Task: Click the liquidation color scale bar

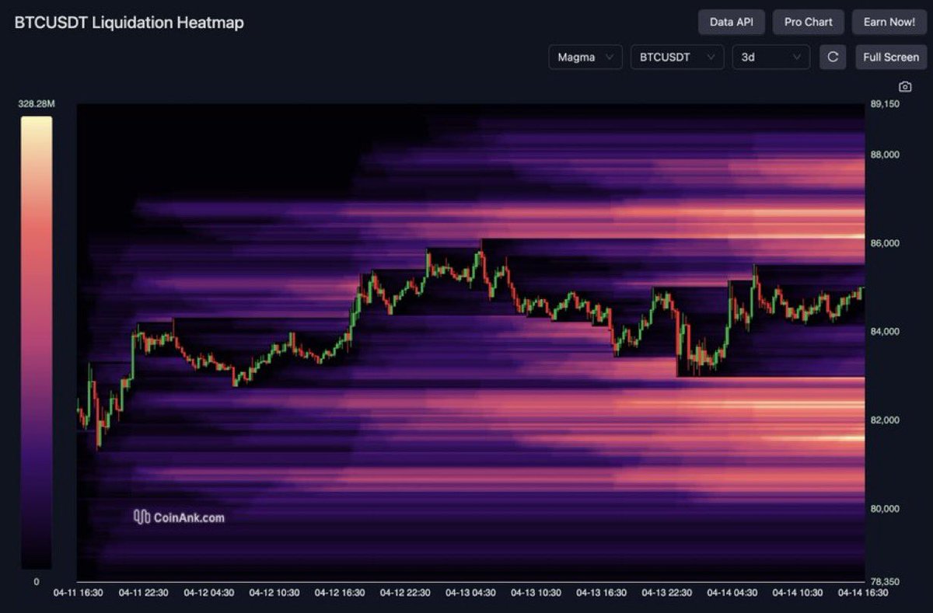Action: point(36,343)
